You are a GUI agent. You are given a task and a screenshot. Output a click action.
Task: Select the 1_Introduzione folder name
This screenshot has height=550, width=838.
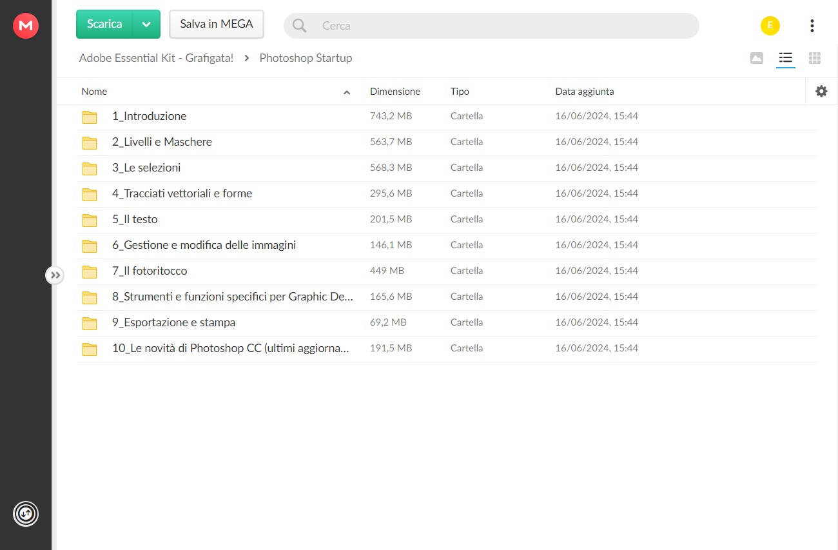[150, 116]
